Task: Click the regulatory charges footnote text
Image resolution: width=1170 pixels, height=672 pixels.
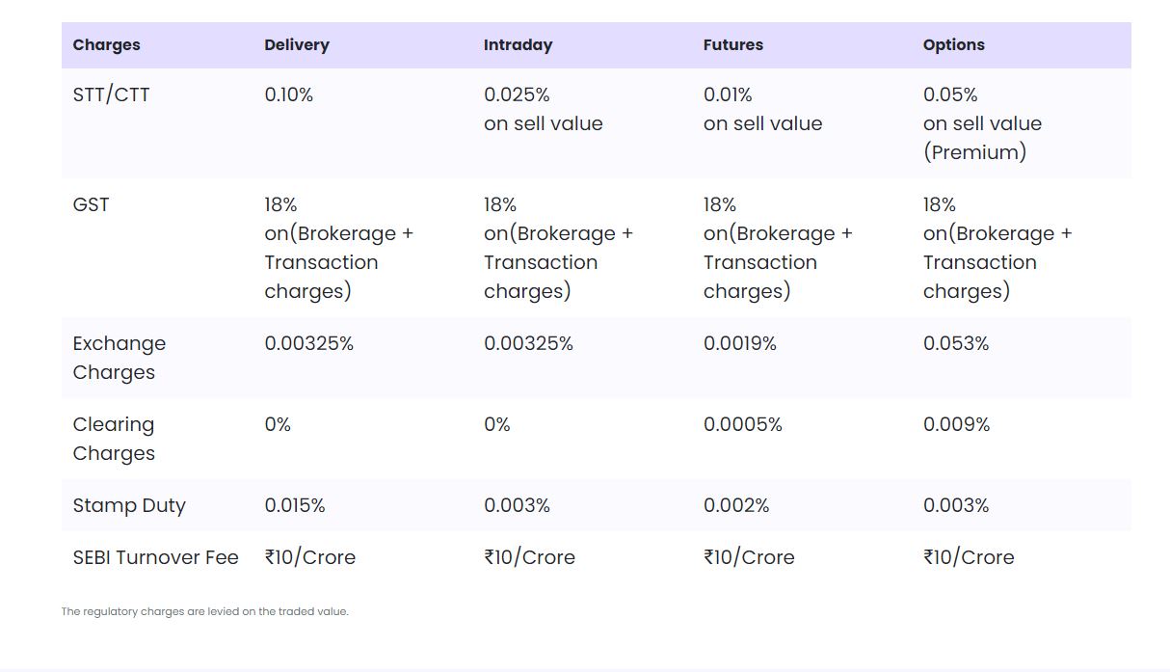Action: (204, 611)
